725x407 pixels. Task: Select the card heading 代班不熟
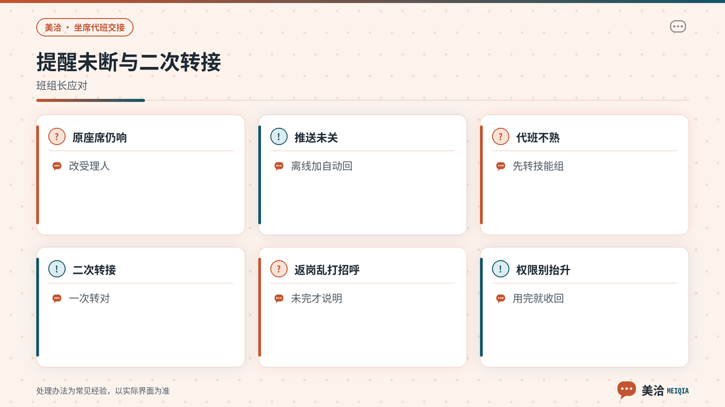click(x=538, y=137)
